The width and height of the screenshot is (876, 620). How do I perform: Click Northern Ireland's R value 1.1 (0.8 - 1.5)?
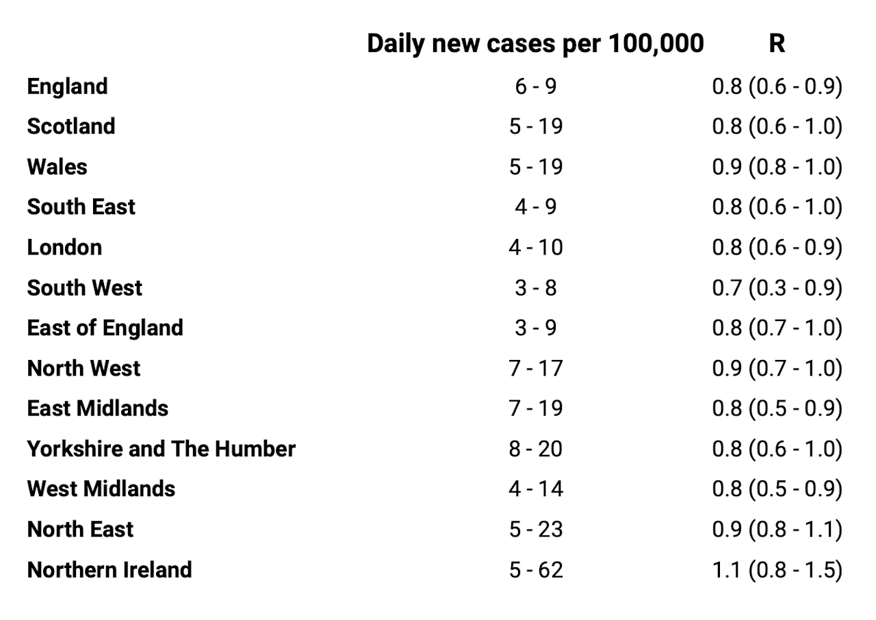coord(777,570)
